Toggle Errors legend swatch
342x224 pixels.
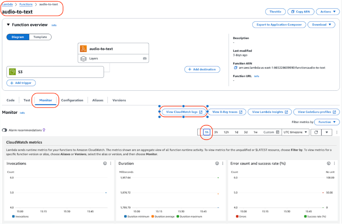pos(237,216)
